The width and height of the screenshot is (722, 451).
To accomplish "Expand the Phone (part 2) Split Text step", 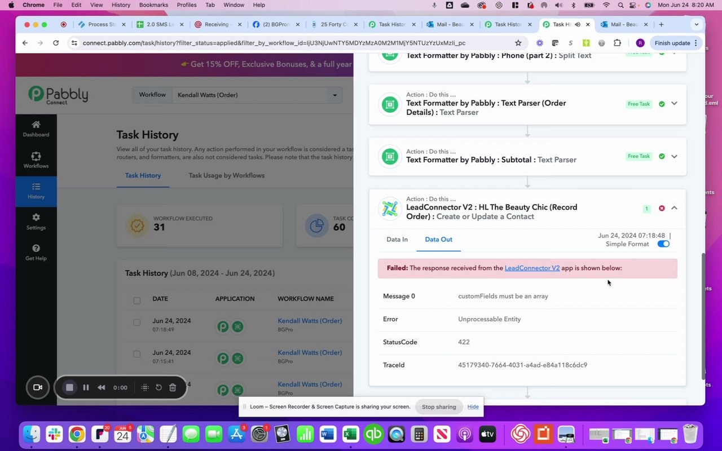I will (x=674, y=54).
